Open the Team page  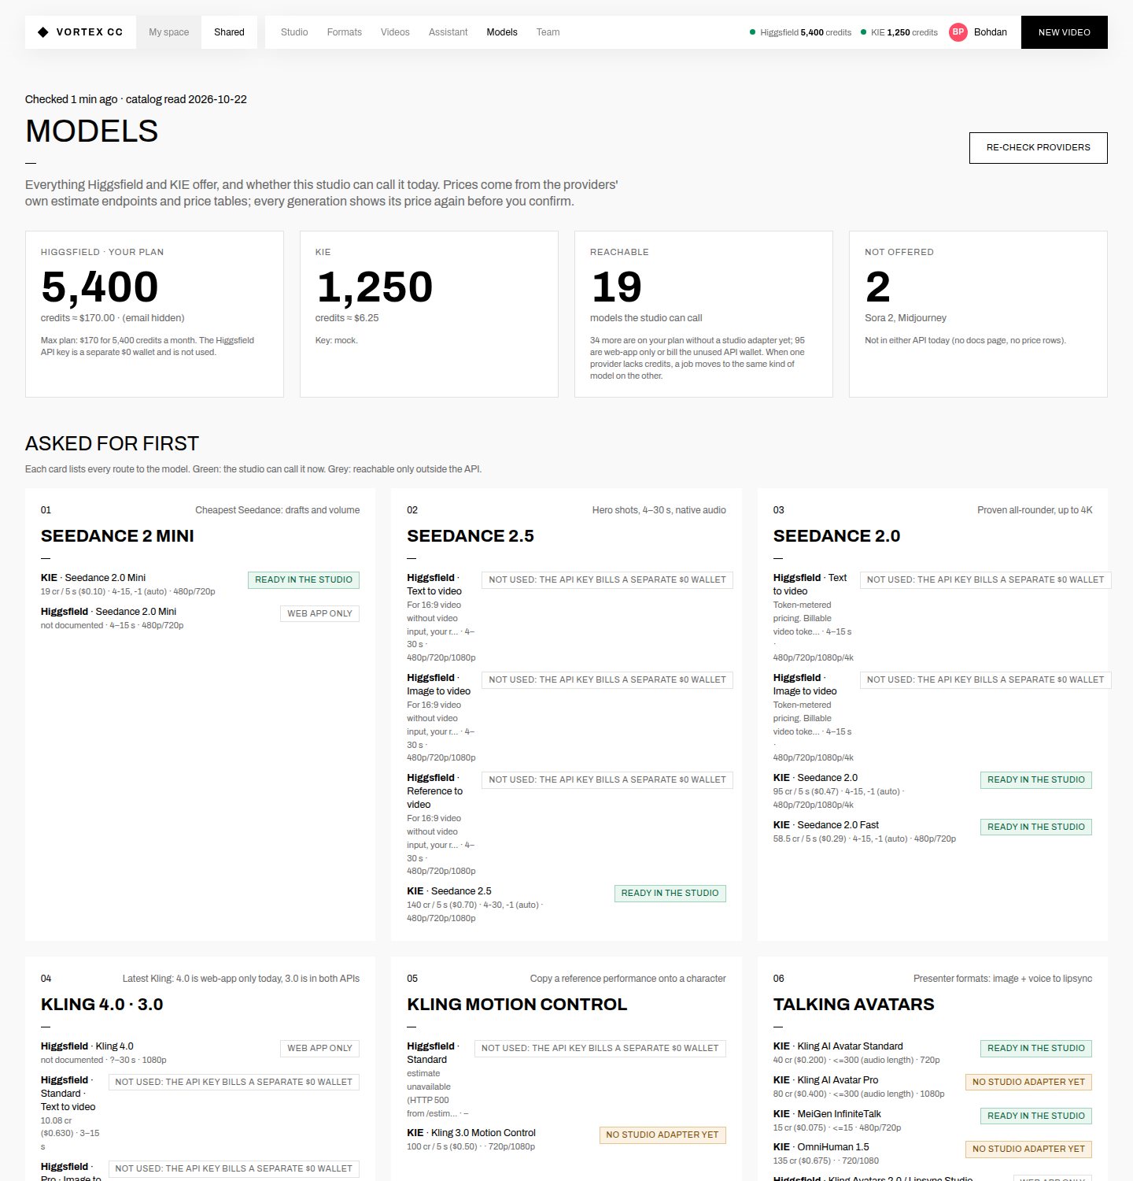[548, 32]
